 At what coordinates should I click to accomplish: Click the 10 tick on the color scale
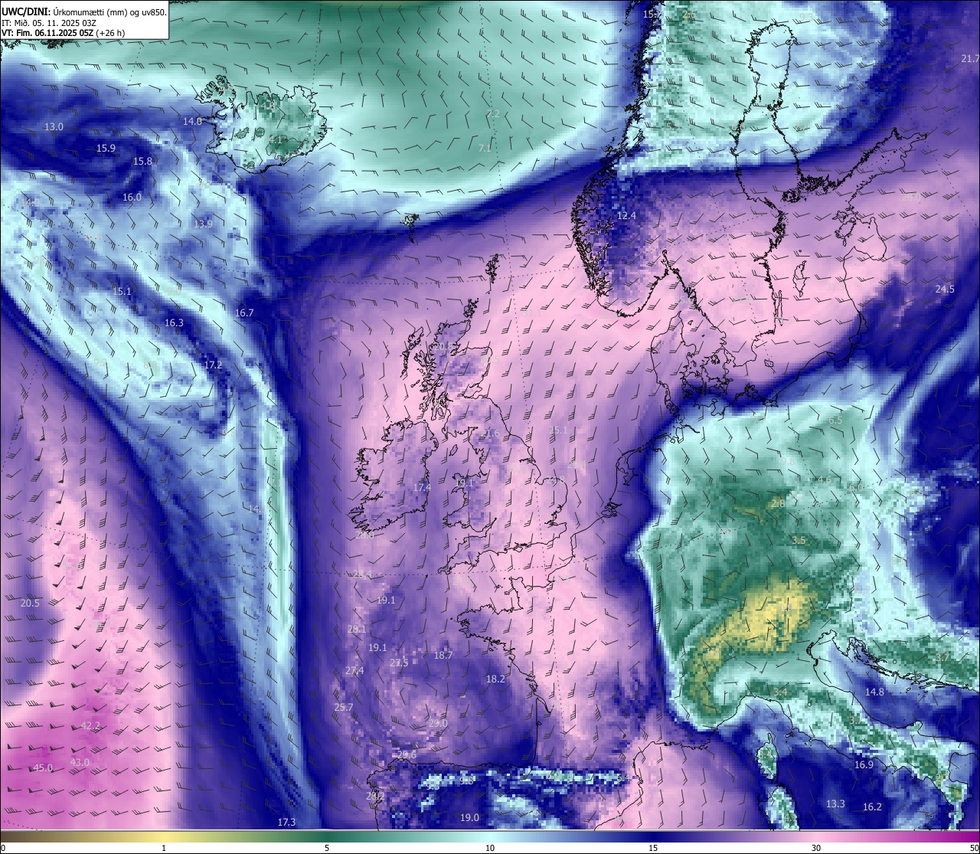490,848
